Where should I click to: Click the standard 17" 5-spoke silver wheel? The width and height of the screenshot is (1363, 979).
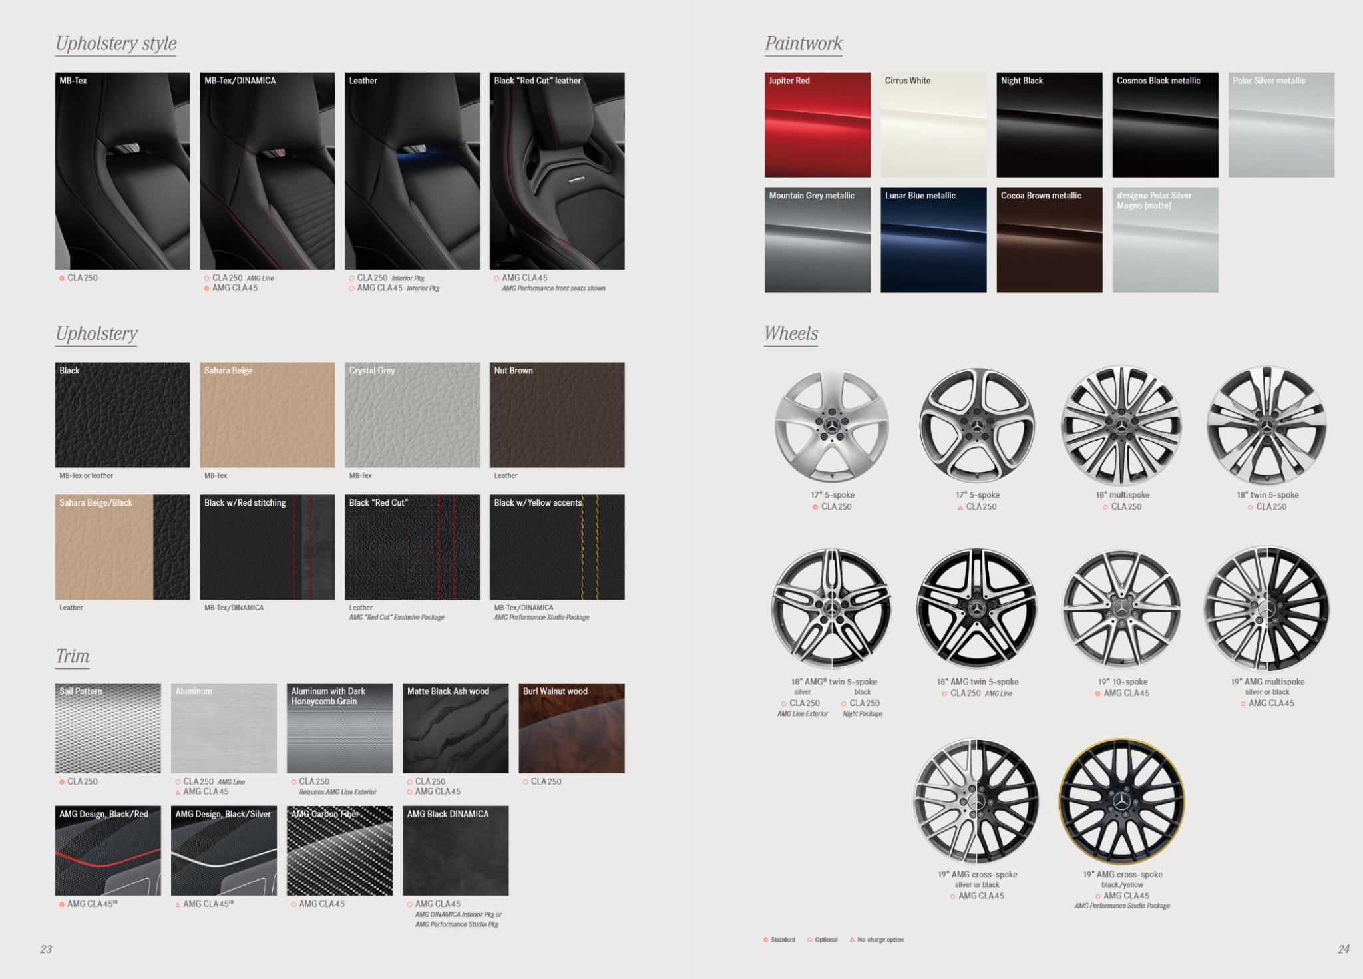click(x=832, y=425)
